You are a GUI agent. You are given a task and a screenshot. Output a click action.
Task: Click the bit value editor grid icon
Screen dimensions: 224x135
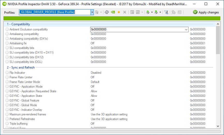click(180, 12)
